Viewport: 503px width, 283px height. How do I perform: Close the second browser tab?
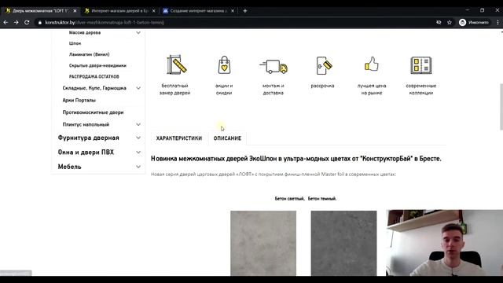(x=154, y=11)
